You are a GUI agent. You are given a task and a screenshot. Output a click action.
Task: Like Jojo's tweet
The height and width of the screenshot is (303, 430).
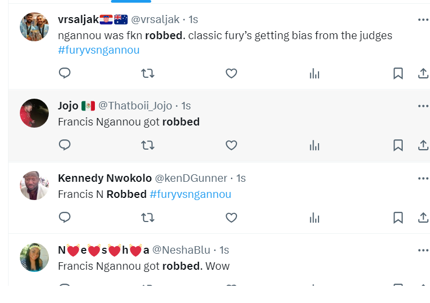(231, 145)
